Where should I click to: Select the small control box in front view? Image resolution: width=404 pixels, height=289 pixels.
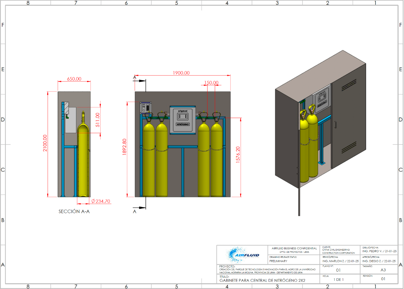(x=145, y=107)
